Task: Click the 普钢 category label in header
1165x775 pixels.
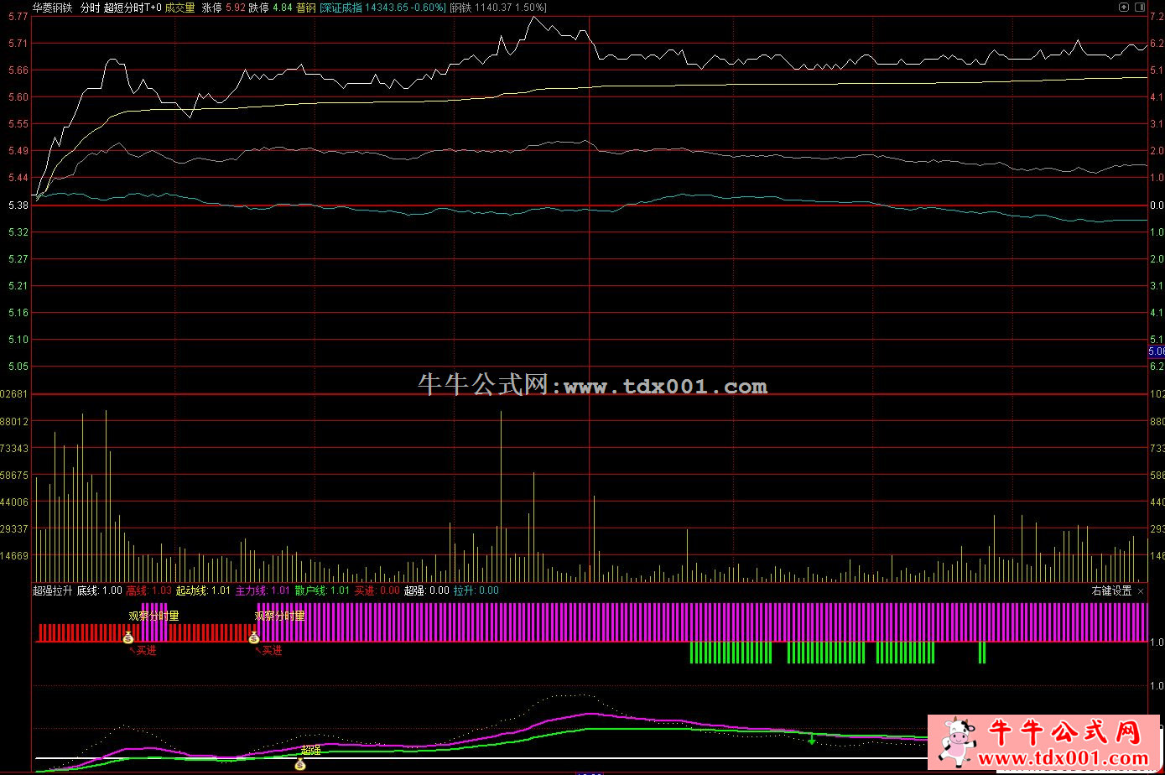Action: click(x=306, y=8)
